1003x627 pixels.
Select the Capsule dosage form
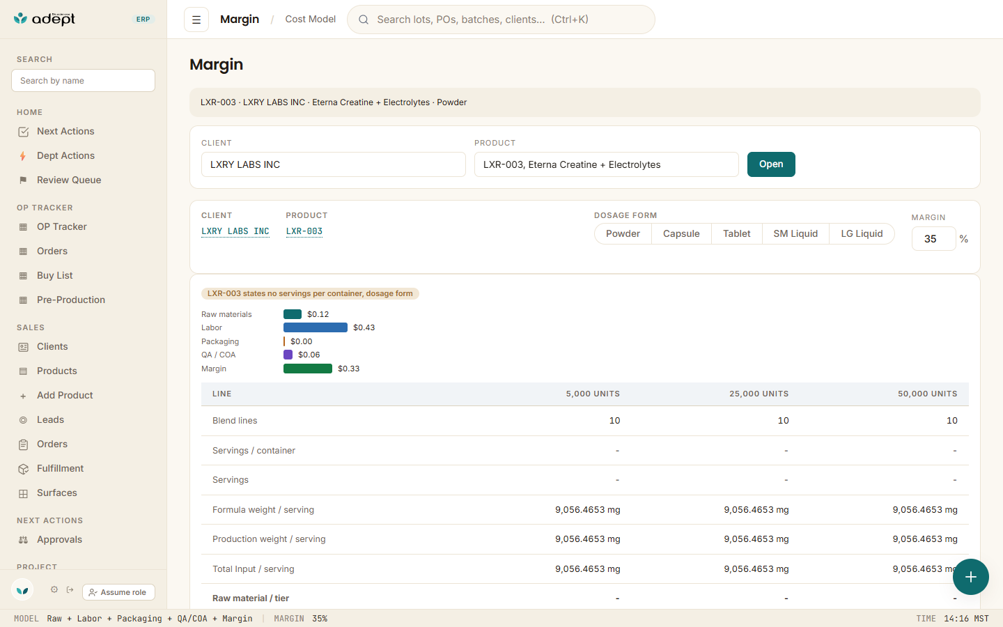[681, 234]
